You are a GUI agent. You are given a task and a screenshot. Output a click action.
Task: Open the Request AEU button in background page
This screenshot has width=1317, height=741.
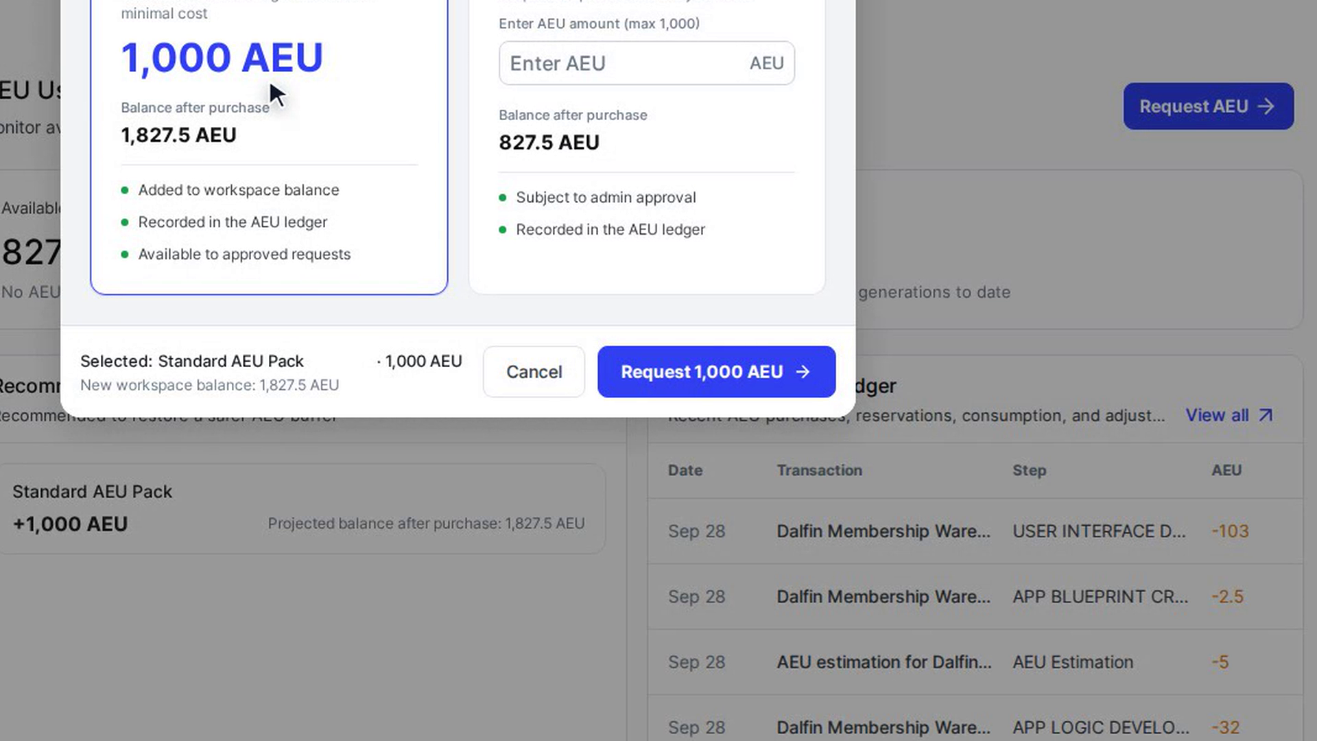coord(1208,106)
